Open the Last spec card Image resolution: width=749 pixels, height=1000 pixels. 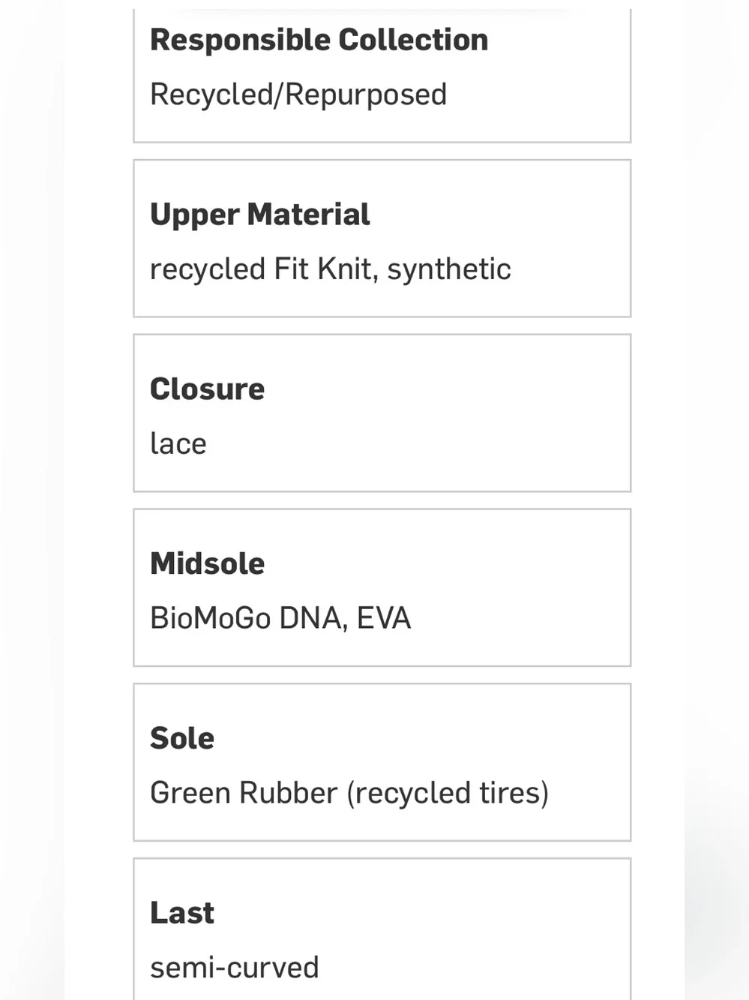(382, 929)
